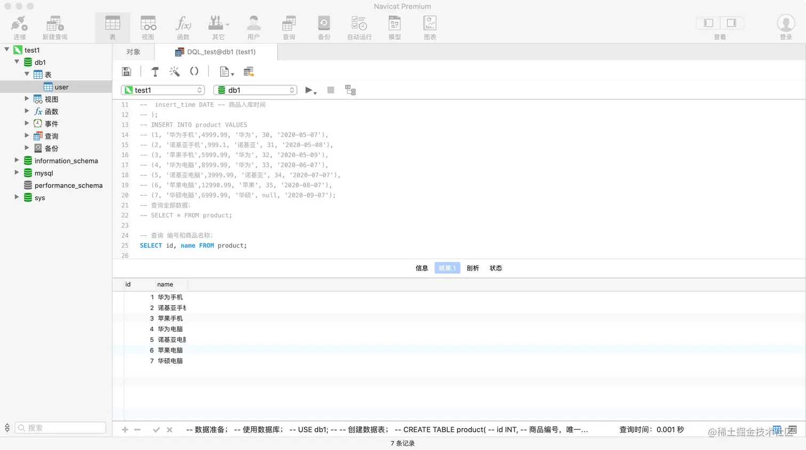
Task: Click the name column header
Action: click(x=172, y=284)
